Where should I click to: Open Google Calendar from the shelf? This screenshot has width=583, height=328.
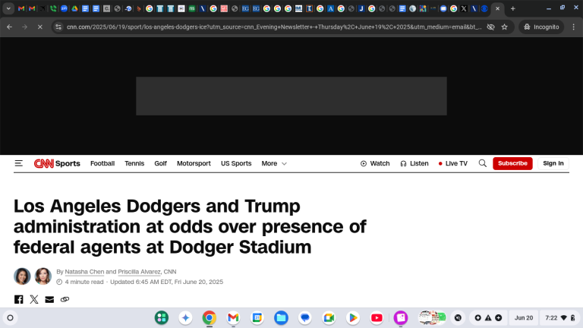[x=257, y=318]
